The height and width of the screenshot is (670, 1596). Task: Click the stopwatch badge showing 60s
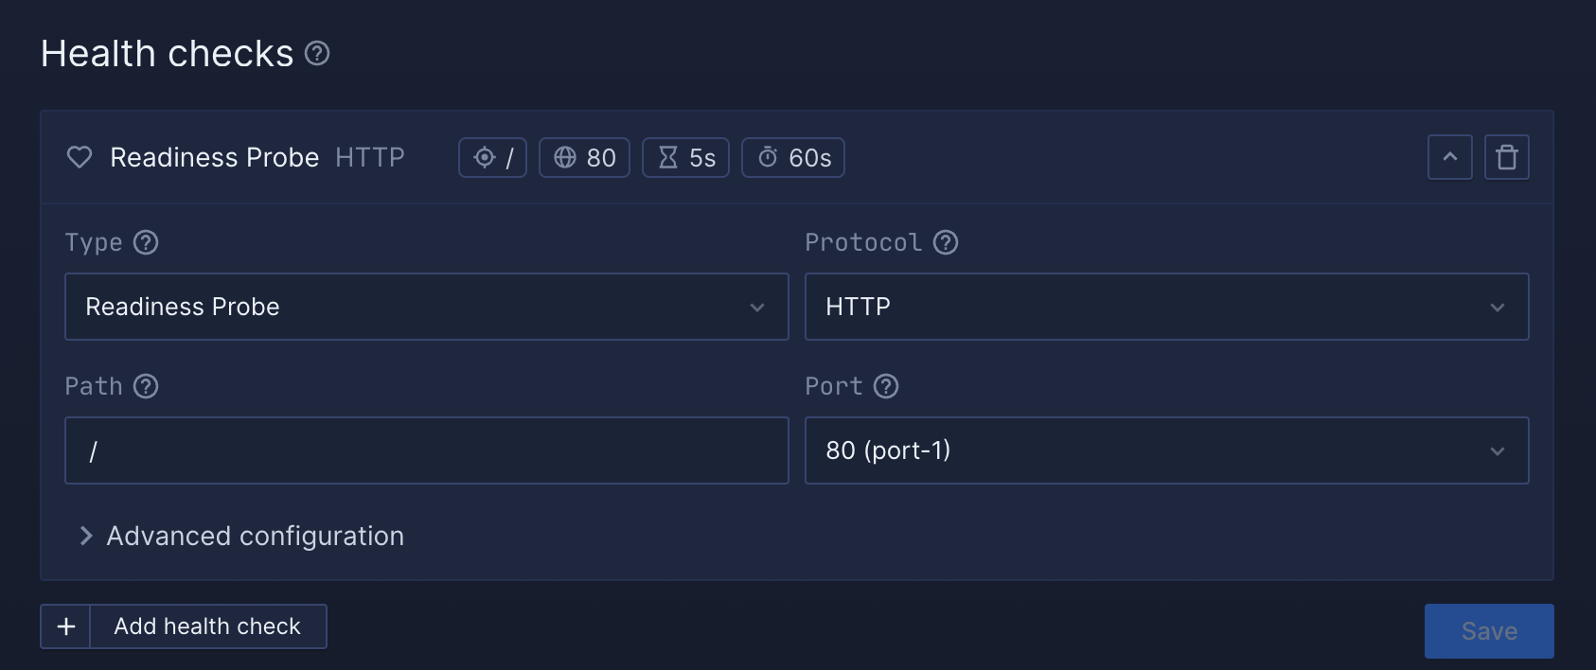[793, 157]
